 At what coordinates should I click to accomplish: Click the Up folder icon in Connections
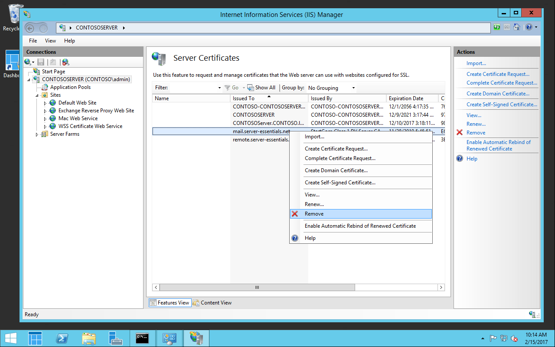click(x=53, y=62)
